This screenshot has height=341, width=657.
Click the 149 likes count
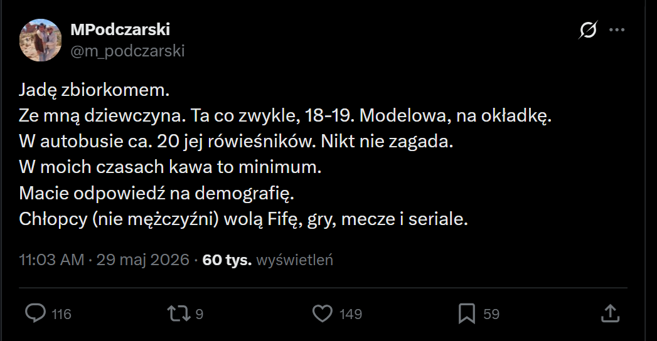(351, 314)
